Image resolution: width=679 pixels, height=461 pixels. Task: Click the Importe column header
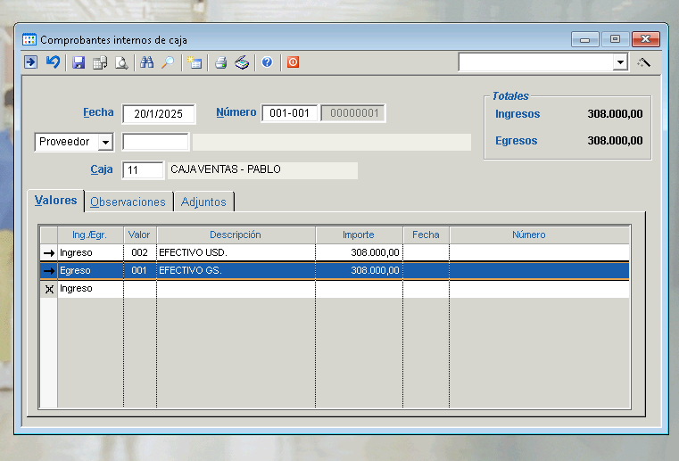[359, 235]
